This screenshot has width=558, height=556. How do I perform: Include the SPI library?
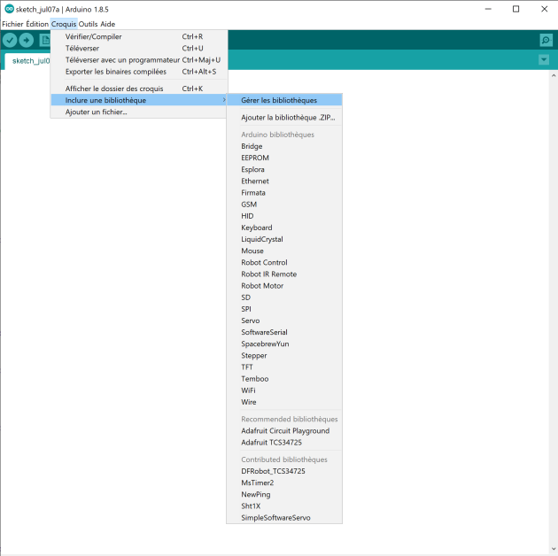point(284,309)
